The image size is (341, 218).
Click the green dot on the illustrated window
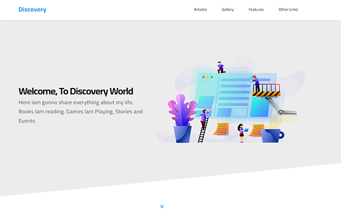(211, 77)
